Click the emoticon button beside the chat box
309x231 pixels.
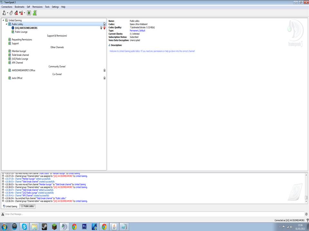306,214
